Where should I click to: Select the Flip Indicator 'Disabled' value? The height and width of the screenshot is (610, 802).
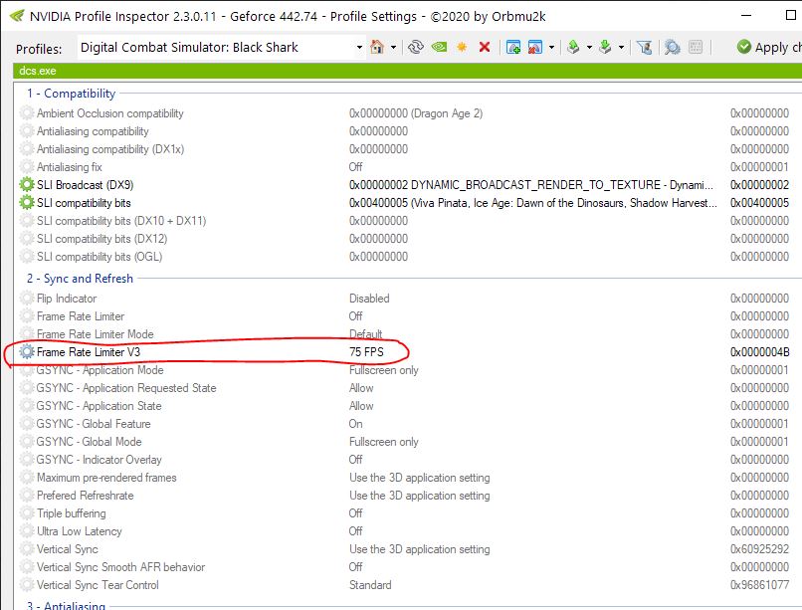[369, 299]
